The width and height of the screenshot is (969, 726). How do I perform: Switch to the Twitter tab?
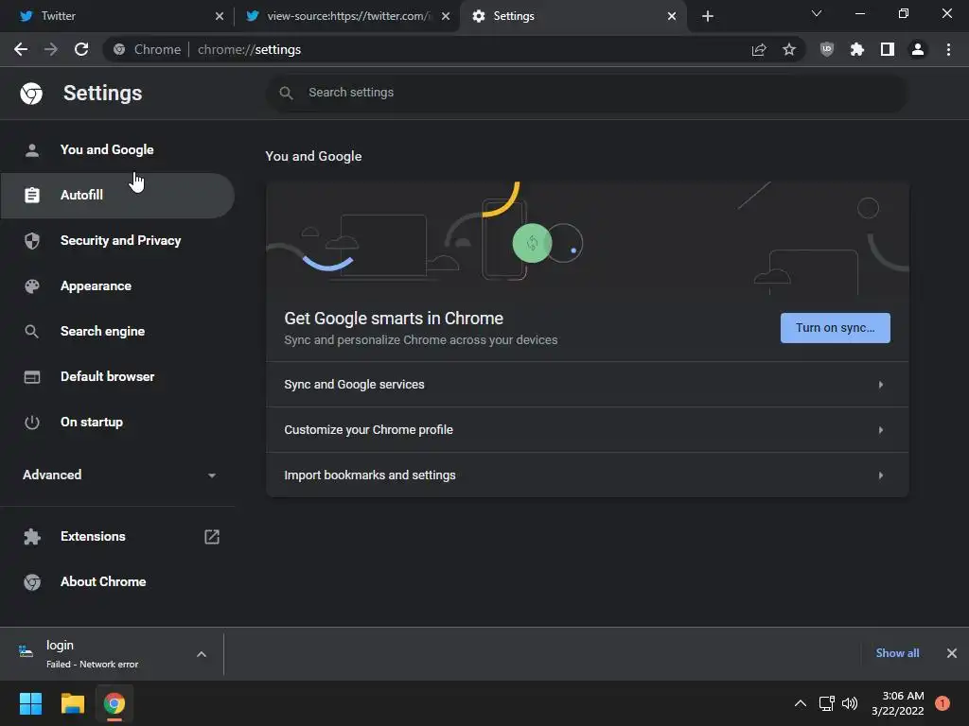(117, 16)
